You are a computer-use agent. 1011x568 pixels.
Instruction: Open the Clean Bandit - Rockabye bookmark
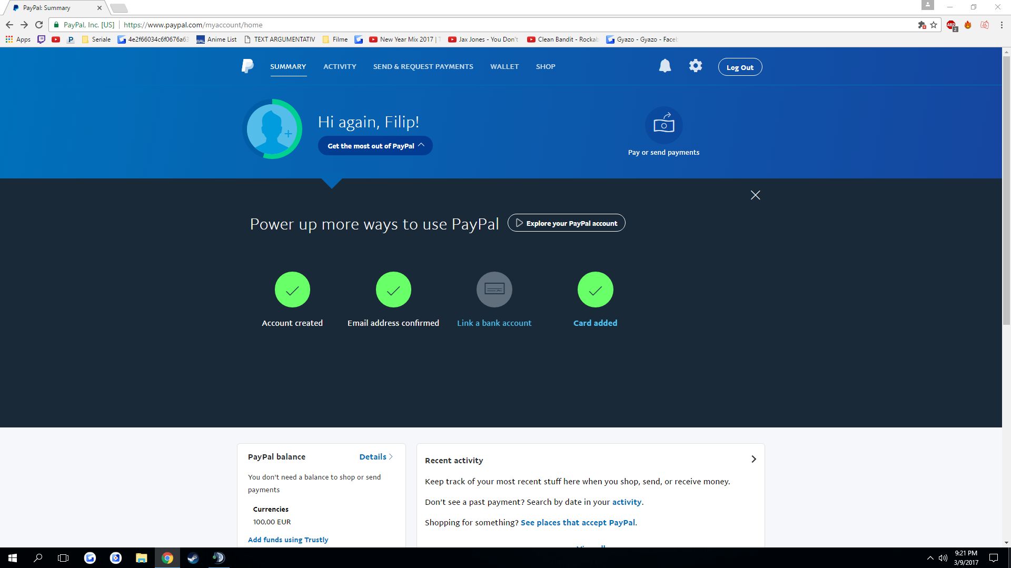563,39
